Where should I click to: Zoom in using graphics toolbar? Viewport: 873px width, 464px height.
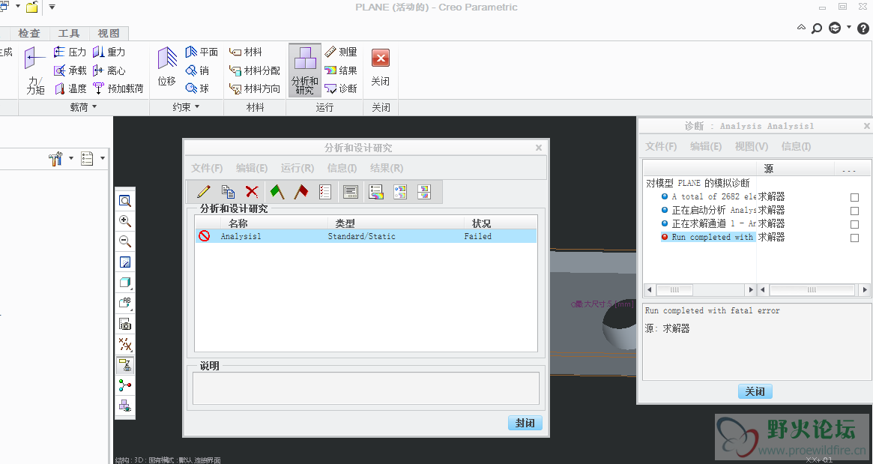(125, 221)
